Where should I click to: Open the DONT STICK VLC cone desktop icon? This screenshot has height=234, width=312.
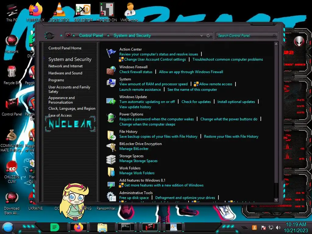coord(59,9)
